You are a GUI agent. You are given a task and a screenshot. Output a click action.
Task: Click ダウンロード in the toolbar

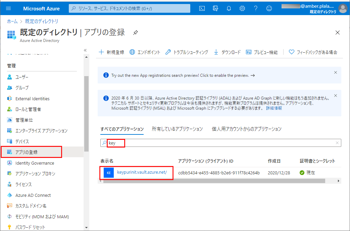click(x=227, y=52)
